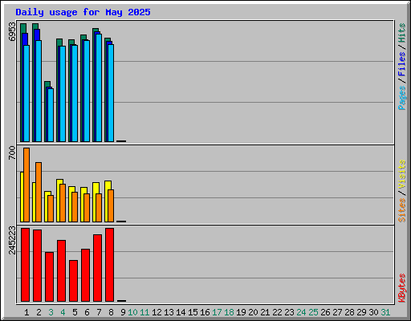Click the green day 10 axis label

132,312
